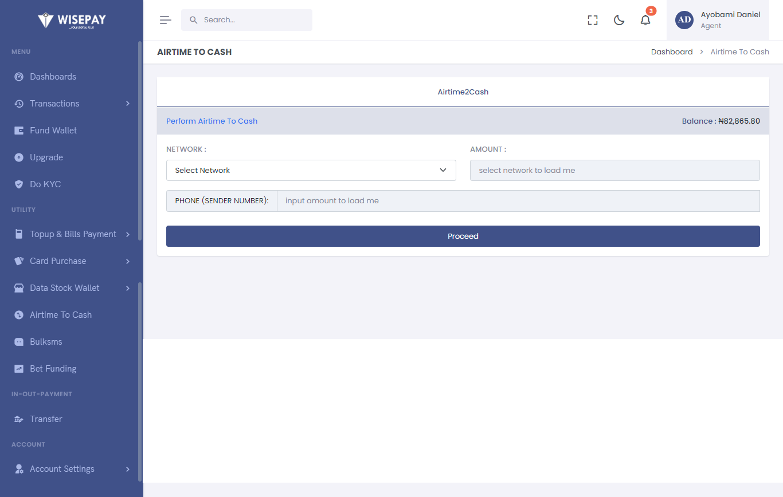Toggle dark mode with the moon icon

(x=619, y=20)
